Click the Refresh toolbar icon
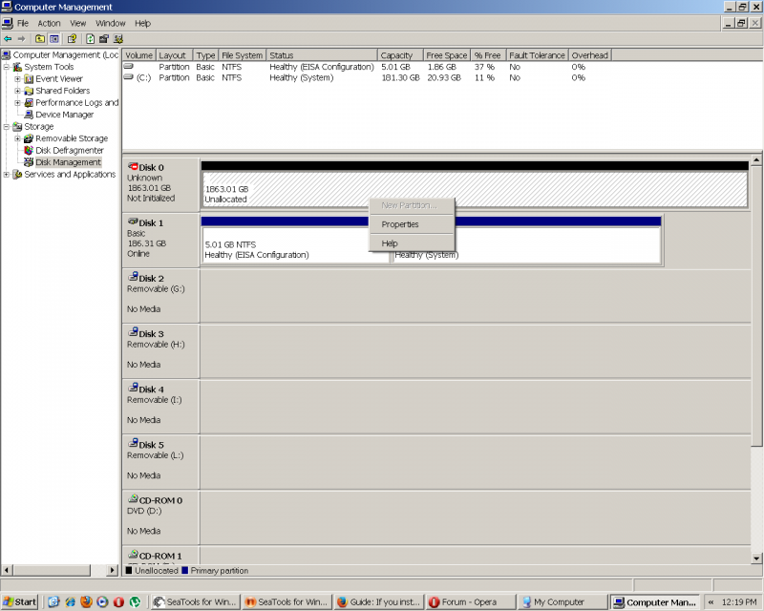 click(90, 39)
